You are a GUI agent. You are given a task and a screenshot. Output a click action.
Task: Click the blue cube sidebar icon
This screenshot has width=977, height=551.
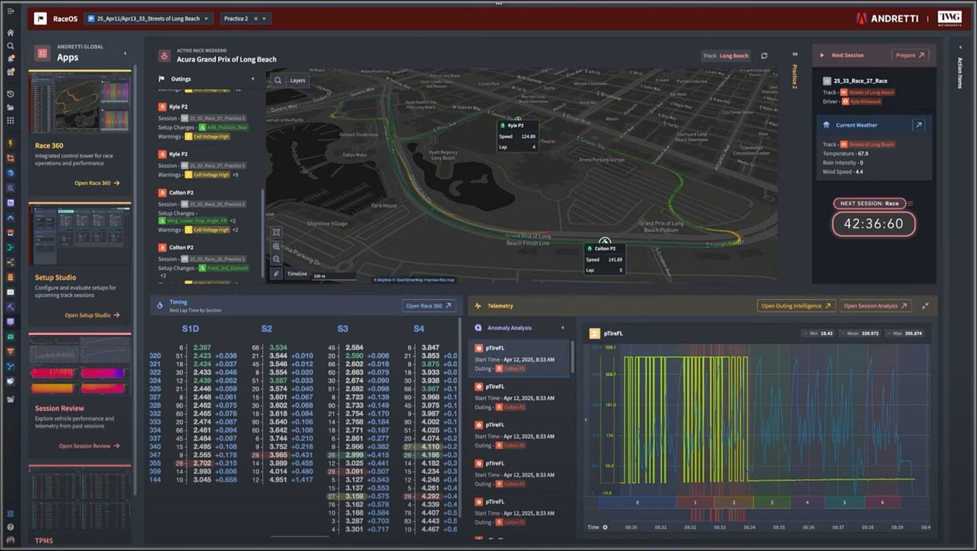(x=10, y=173)
